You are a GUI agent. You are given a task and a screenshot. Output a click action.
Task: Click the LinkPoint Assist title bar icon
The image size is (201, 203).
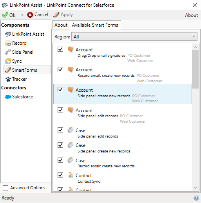click(5, 5)
